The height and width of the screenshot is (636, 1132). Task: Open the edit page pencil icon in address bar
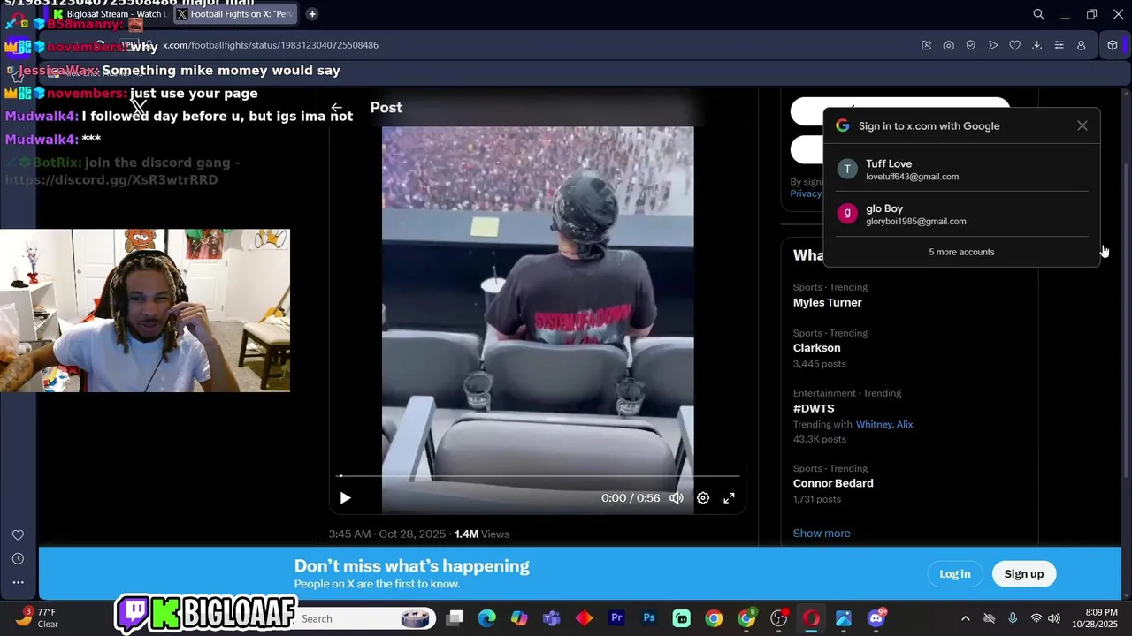pyautogui.click(x=927, y=45)
